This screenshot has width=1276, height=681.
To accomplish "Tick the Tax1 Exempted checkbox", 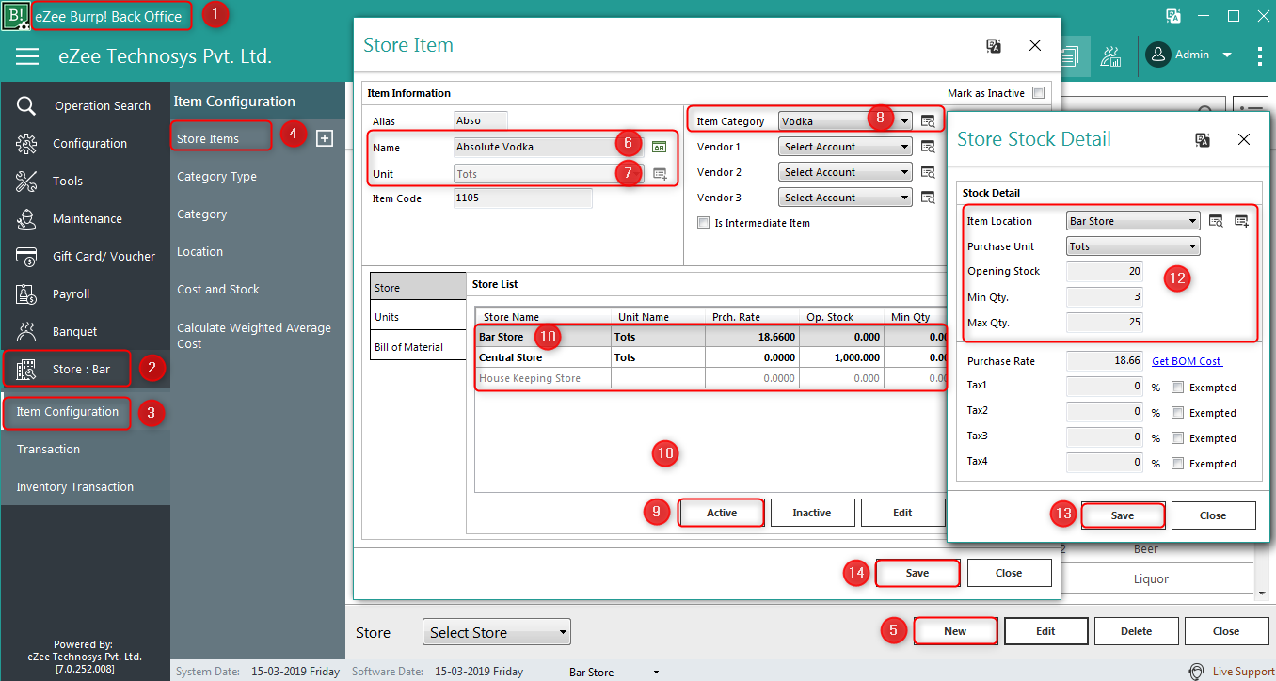I will (1177, 388).
